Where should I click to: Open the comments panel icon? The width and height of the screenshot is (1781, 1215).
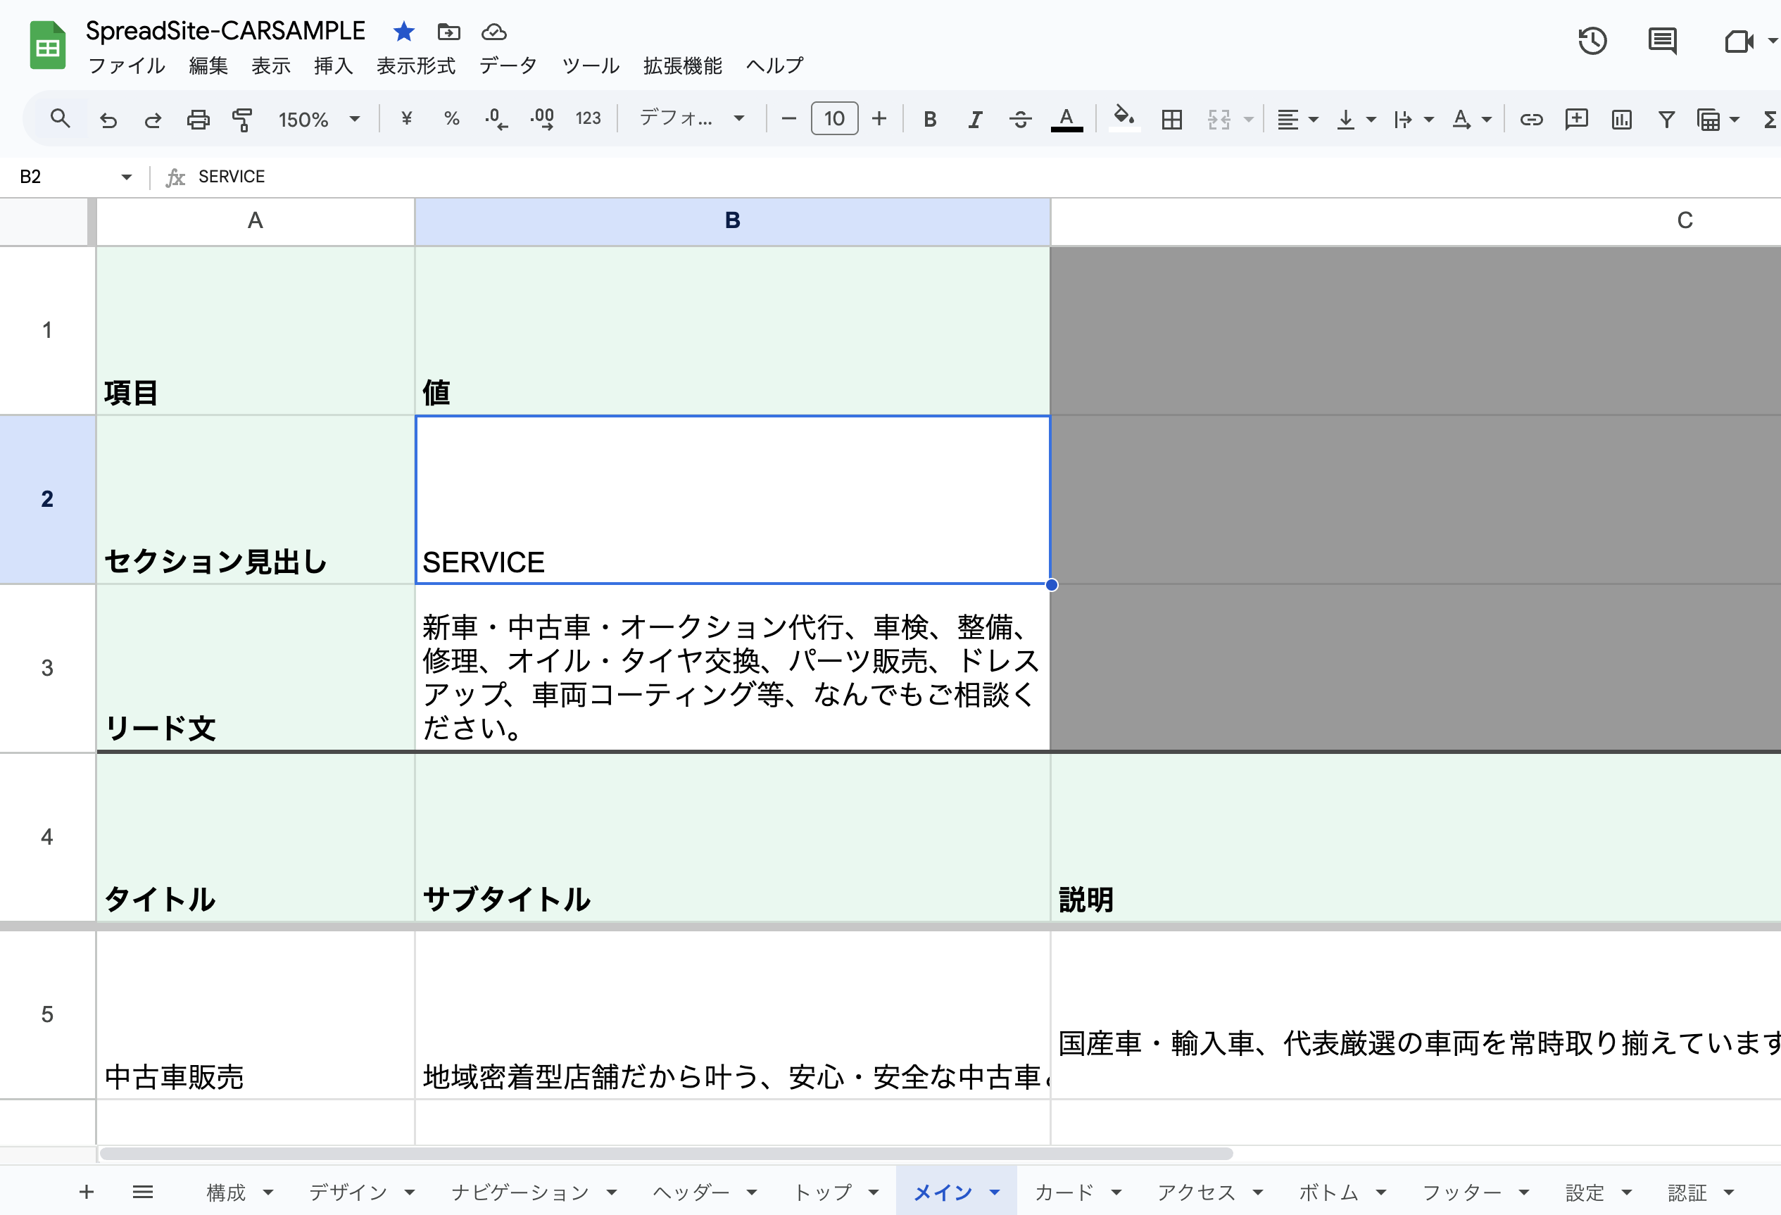[x=1661, y=41]
